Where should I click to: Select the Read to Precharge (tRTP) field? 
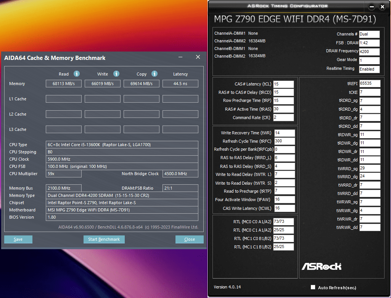click(x=285, y=191)
